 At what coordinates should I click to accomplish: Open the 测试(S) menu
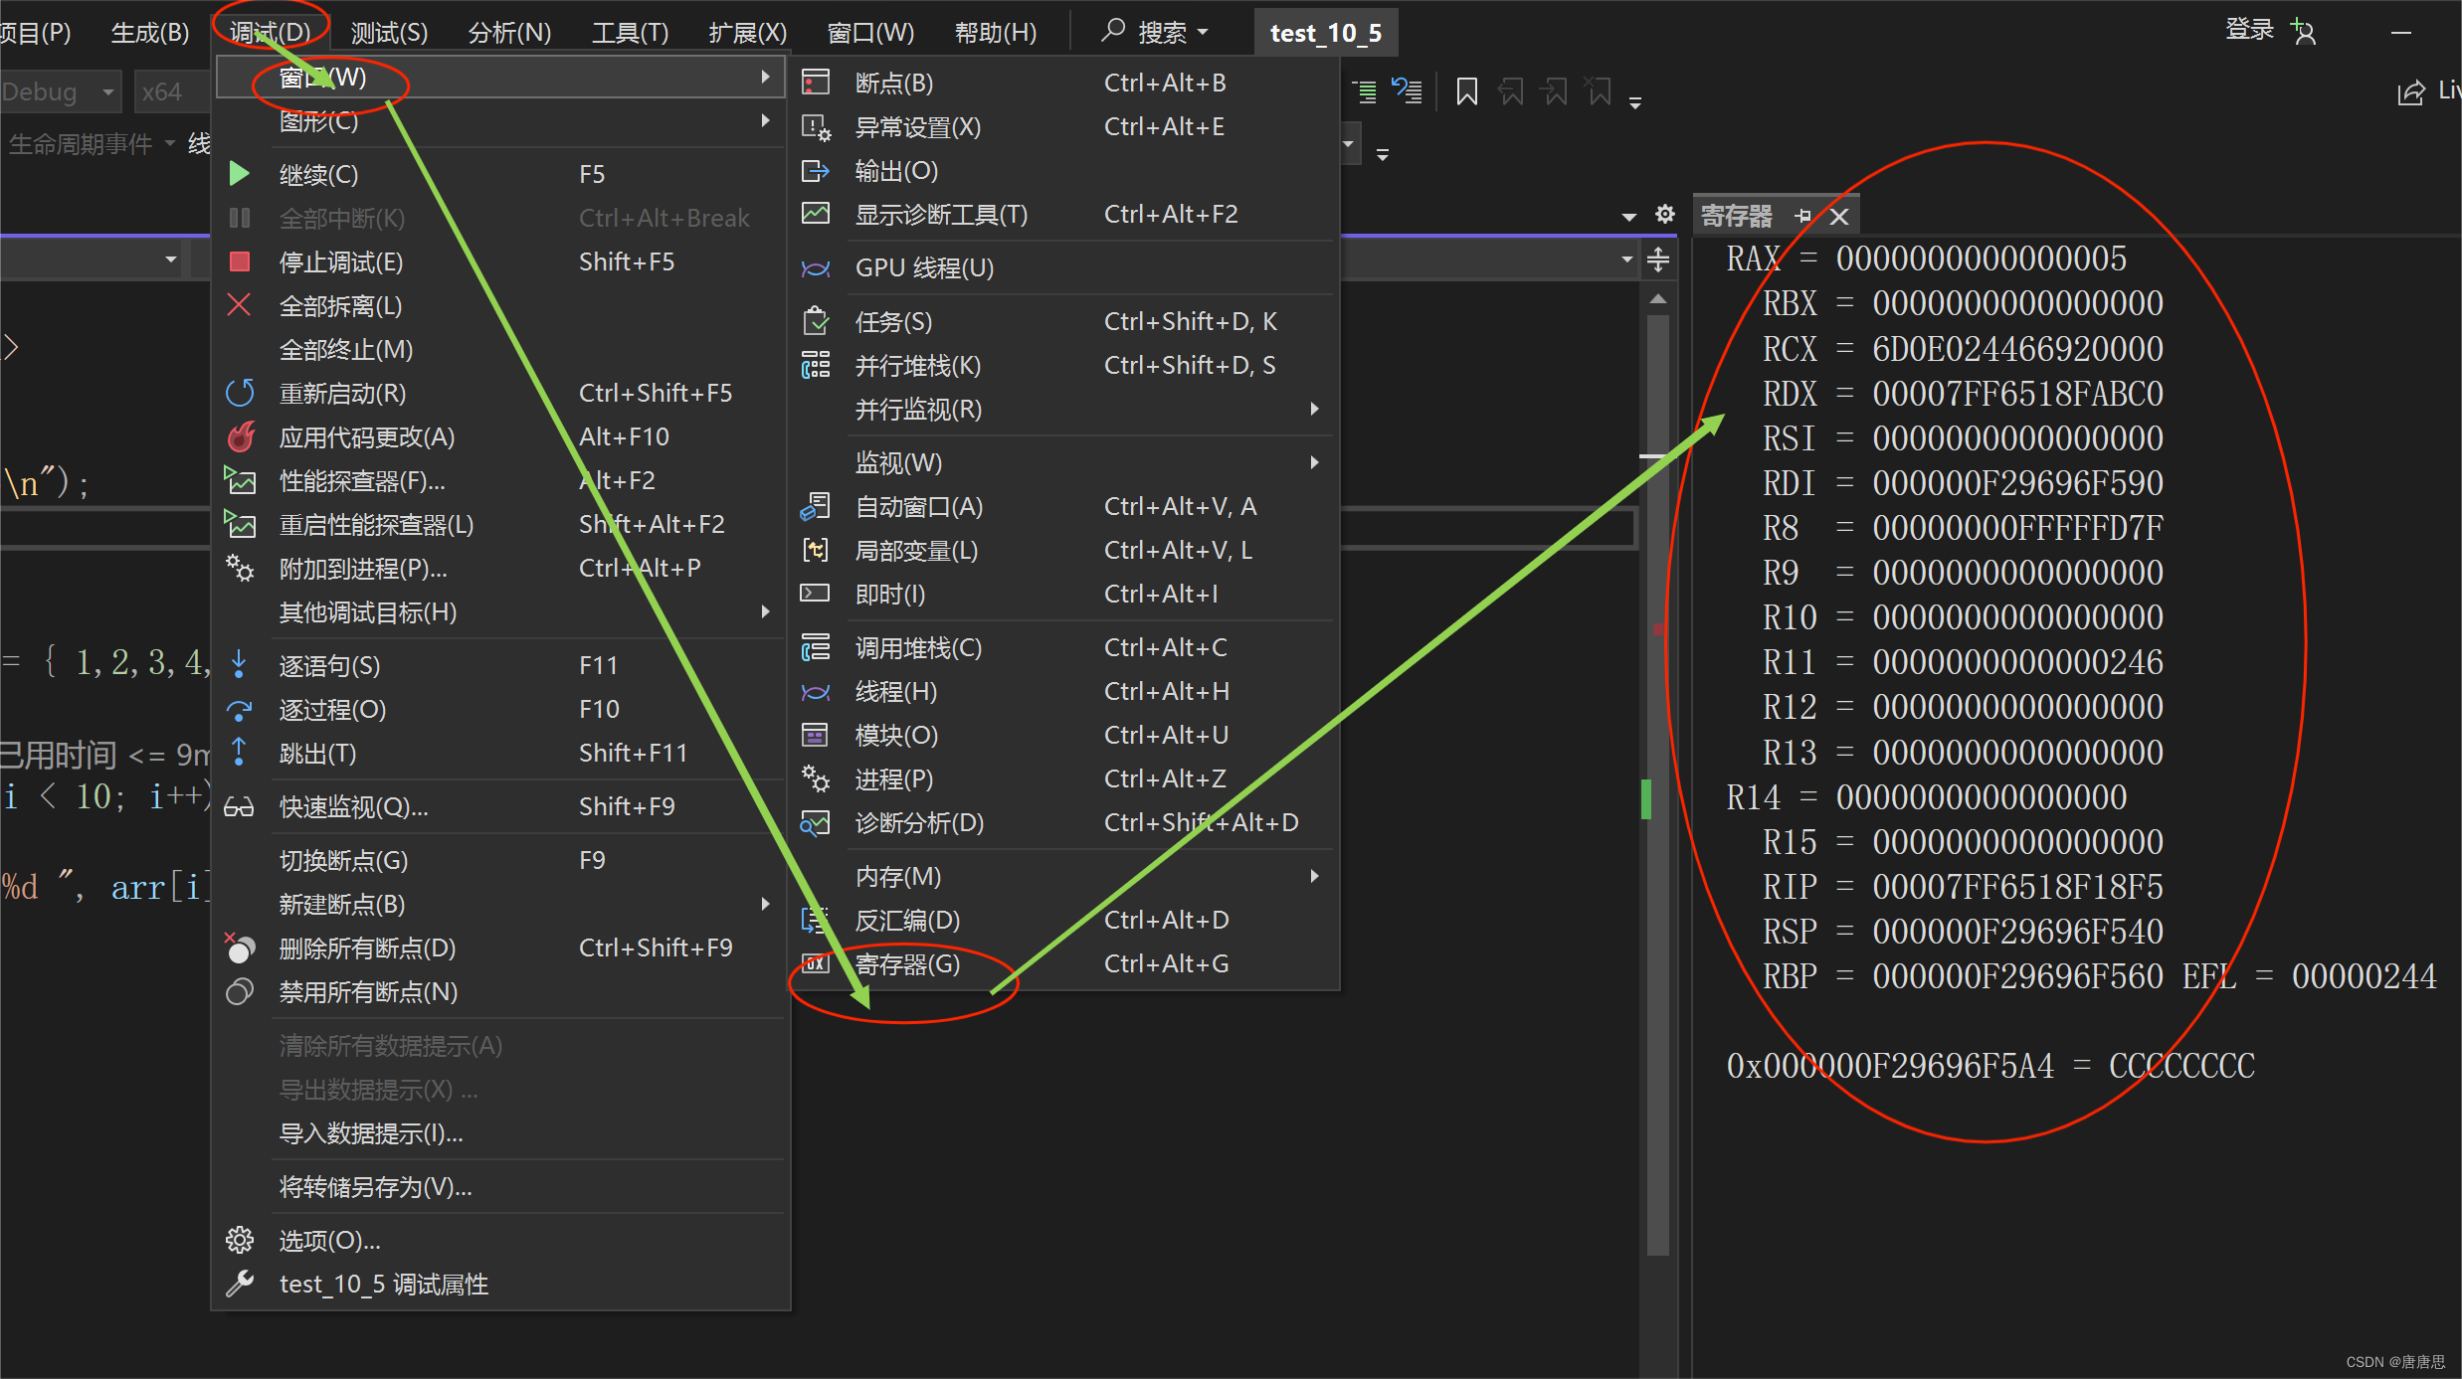tap(389, 32)
